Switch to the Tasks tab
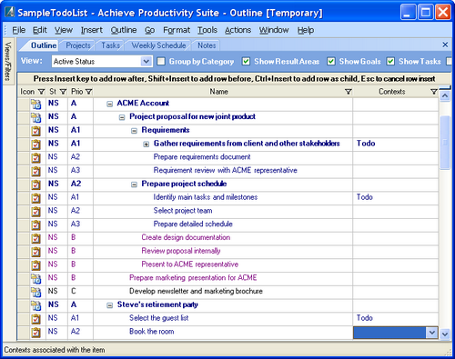 tap(110, 45)
